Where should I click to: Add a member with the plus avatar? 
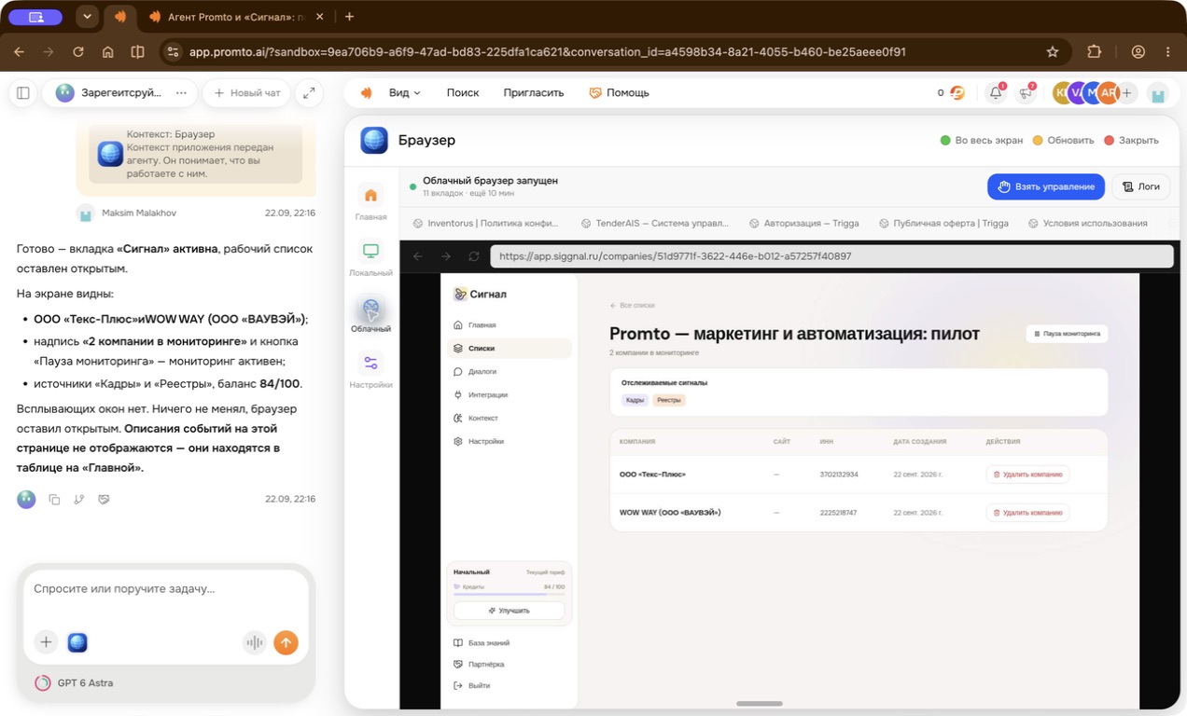[x=1127, y=92]
